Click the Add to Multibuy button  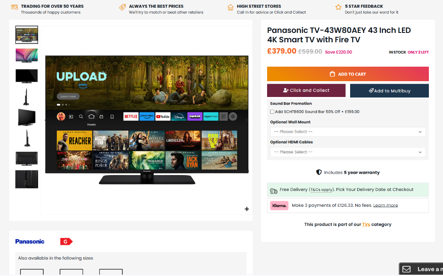tap(389, 91)
